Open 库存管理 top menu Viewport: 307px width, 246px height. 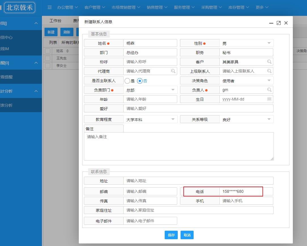point(239,7)
